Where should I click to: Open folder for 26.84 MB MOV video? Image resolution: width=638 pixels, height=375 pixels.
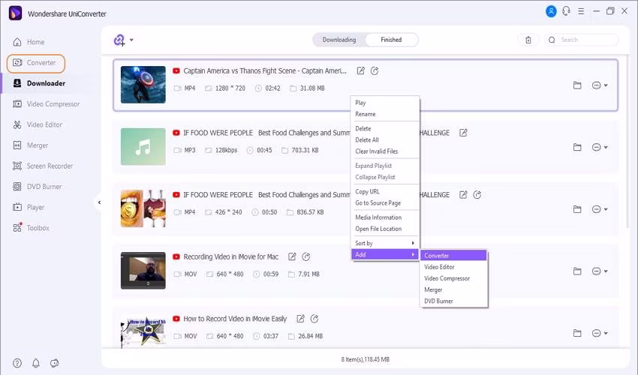577,333
